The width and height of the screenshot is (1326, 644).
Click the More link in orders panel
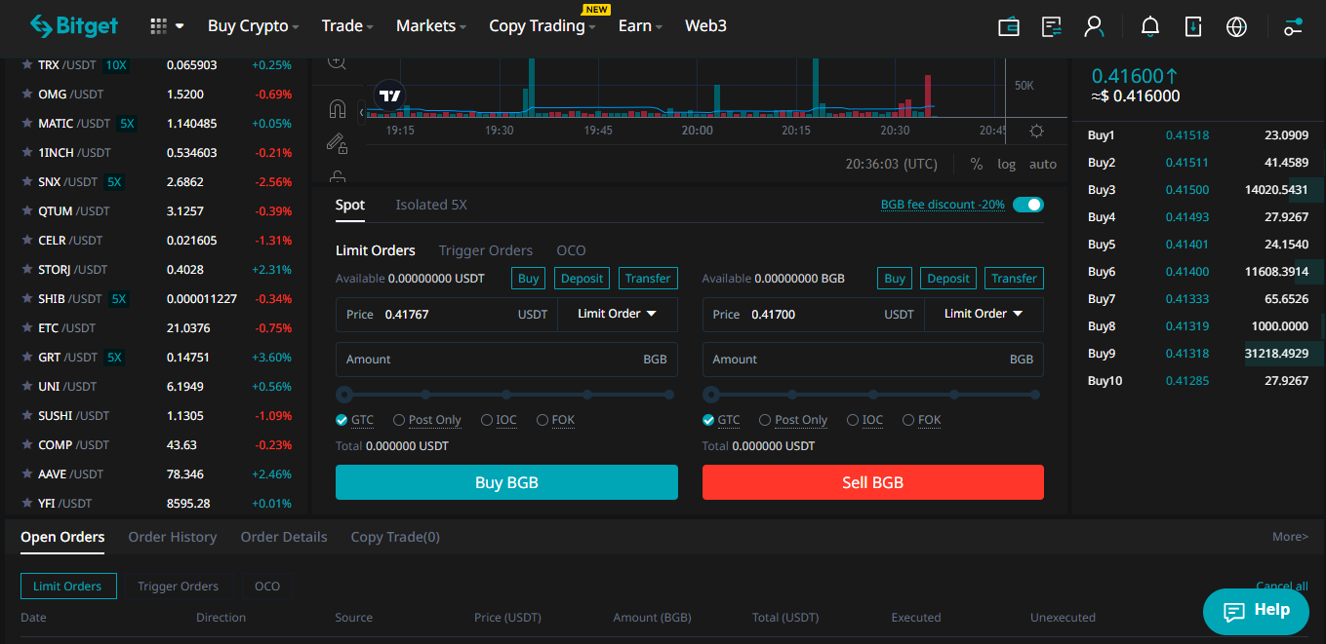click(1290, 537)
